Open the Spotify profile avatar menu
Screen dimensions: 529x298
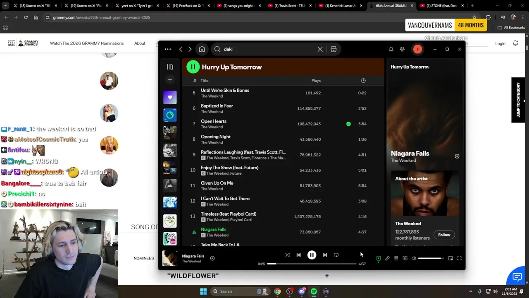417,49
